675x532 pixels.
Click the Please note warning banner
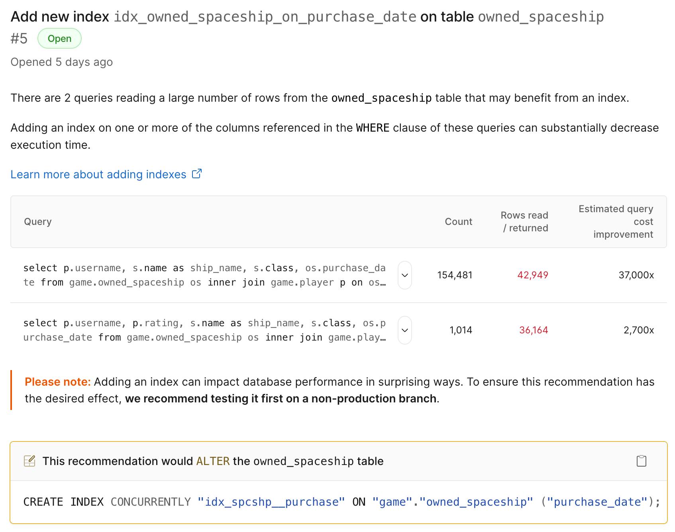(x=335, y=390)
